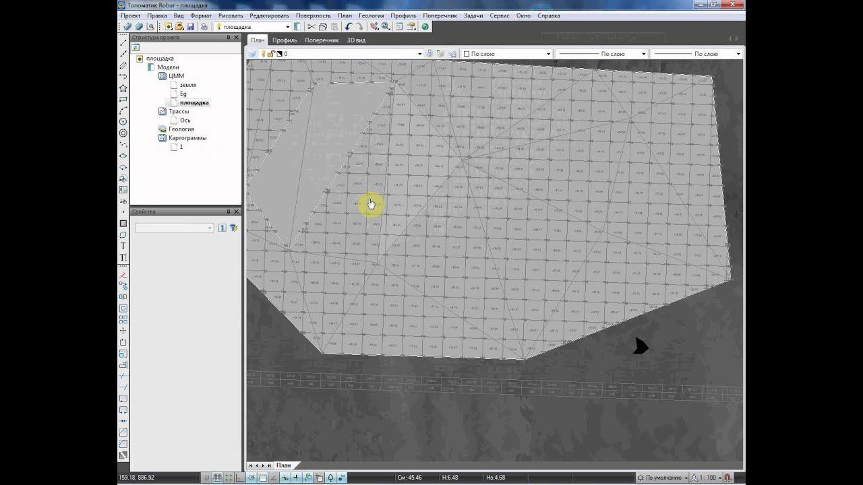Open the 'Проект' menu
The width and height of the screenshot is (863, 485).
click(x=131, y=15)
